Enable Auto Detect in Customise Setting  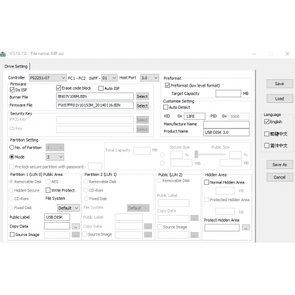point(166,107)
